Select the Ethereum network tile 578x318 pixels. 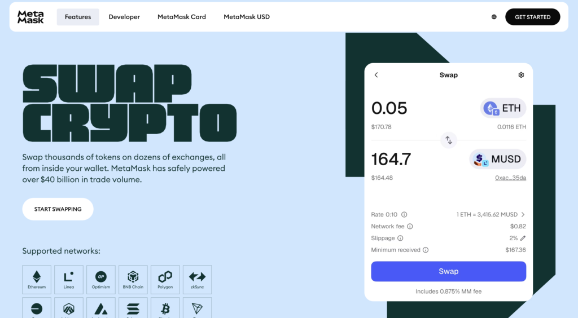[x=37, y=280]
